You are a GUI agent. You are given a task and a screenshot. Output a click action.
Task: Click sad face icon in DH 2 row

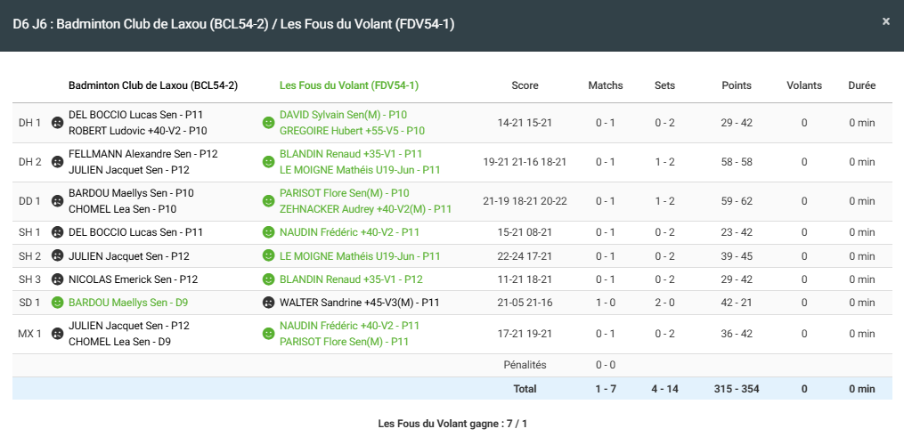pos(57,162)
